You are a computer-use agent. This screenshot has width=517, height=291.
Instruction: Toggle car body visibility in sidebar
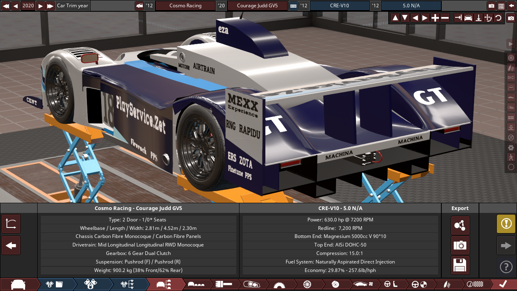[511, 98]
